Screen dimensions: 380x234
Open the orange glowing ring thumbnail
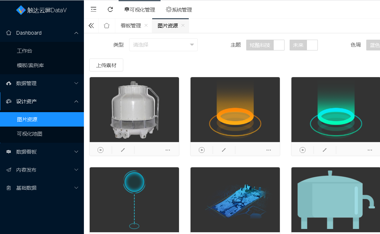[x=235, y=110]
